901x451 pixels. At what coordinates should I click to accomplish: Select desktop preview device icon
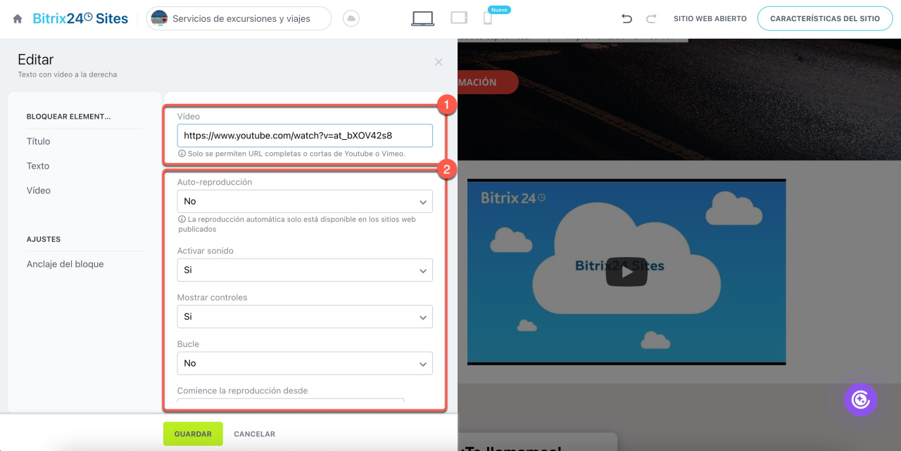422,19
